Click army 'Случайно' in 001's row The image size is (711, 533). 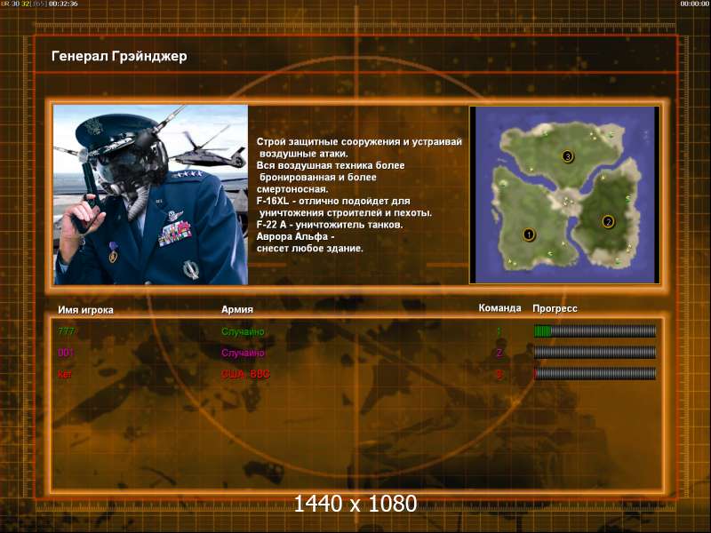click(243, 353)
